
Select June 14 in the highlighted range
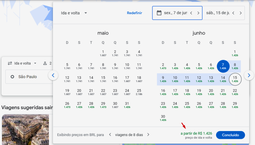223,79
